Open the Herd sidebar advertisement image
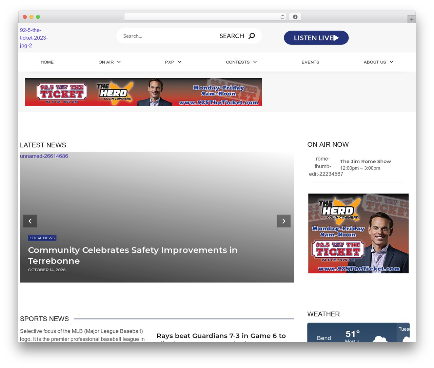 (x=358, y=233)
